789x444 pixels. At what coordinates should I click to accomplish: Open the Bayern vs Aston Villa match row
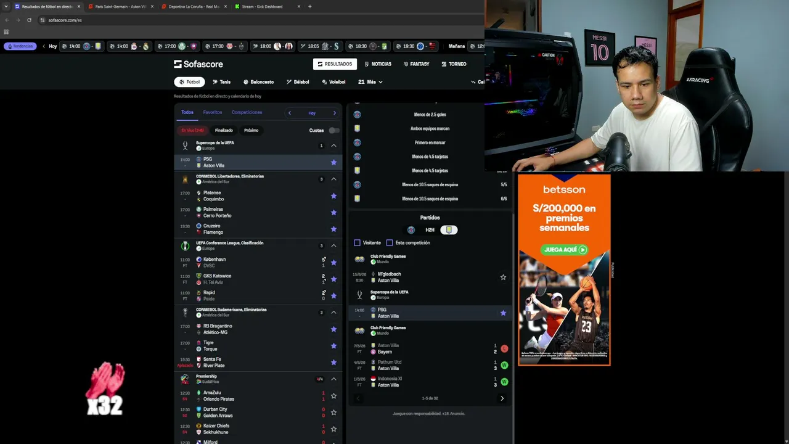coord(430,348)
